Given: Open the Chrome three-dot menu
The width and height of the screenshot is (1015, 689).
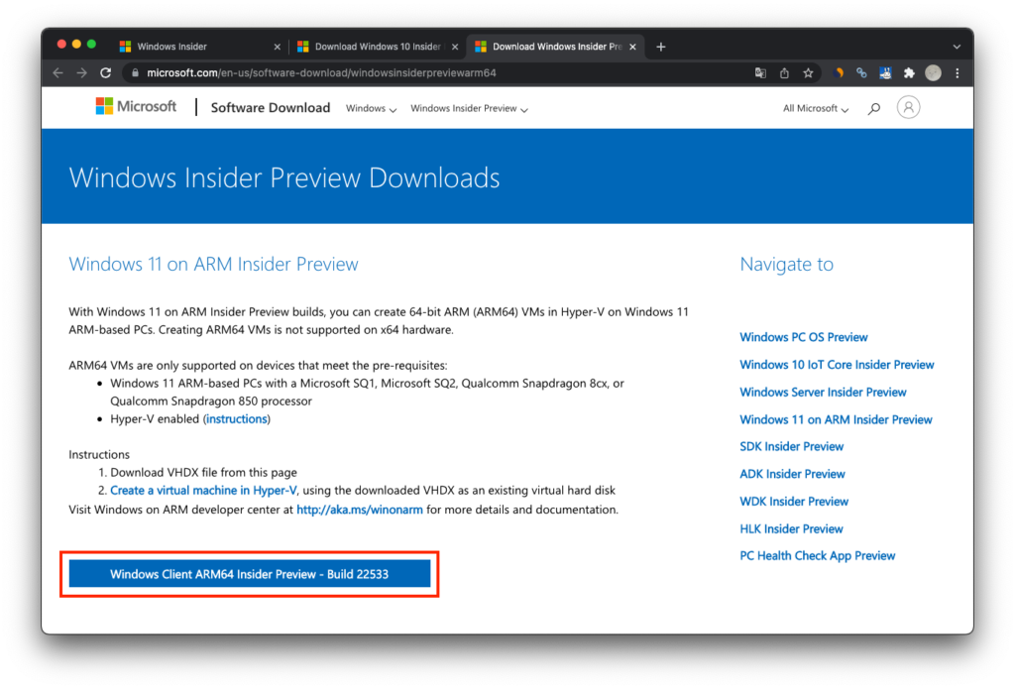Looking at the screenshot, I should [957, 72].
